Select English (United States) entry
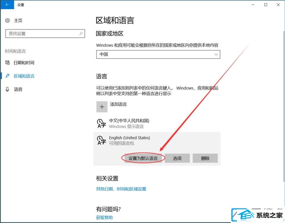Viewport: 285px width, 223px height. click(130, 138)
